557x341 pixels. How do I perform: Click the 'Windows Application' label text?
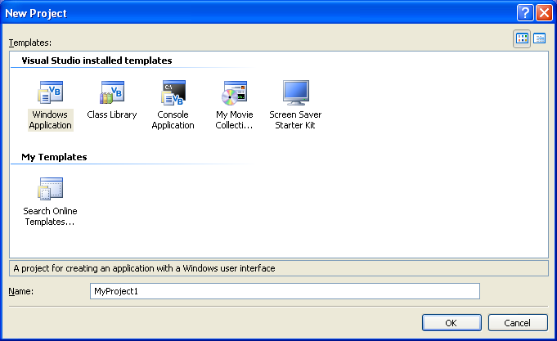pyautogui.click(x=51, y=120)
